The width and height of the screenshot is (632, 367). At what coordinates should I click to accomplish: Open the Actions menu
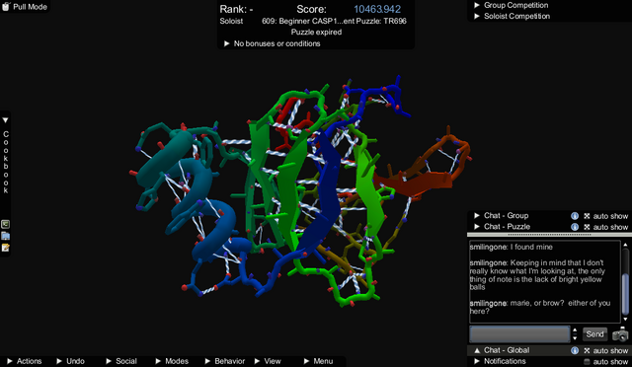[24, 361]
